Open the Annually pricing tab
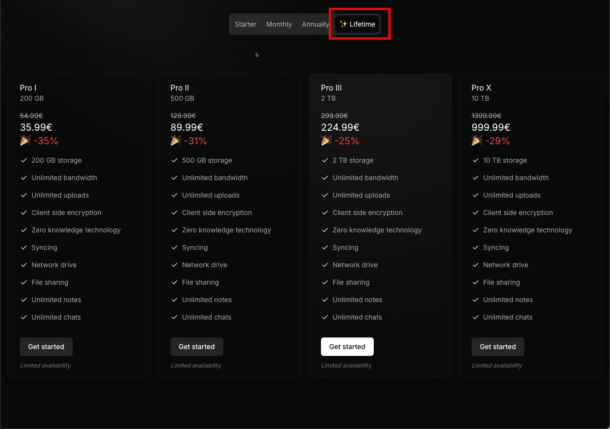The width and height of the screenshot is (610, 429). click(315, 24)
